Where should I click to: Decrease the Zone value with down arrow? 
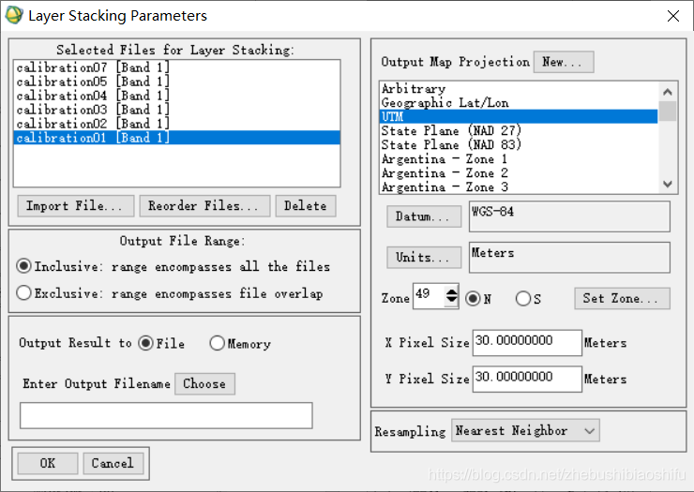(451, 300)
